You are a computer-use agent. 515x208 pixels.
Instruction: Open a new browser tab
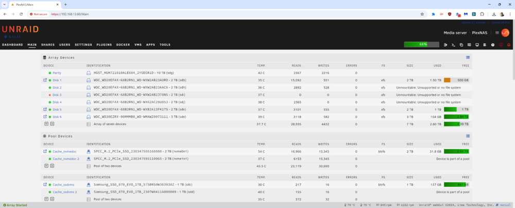point(65,5)
